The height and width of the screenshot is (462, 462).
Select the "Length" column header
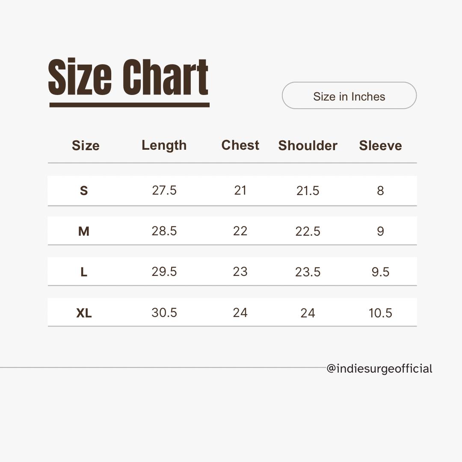point(164,145)
